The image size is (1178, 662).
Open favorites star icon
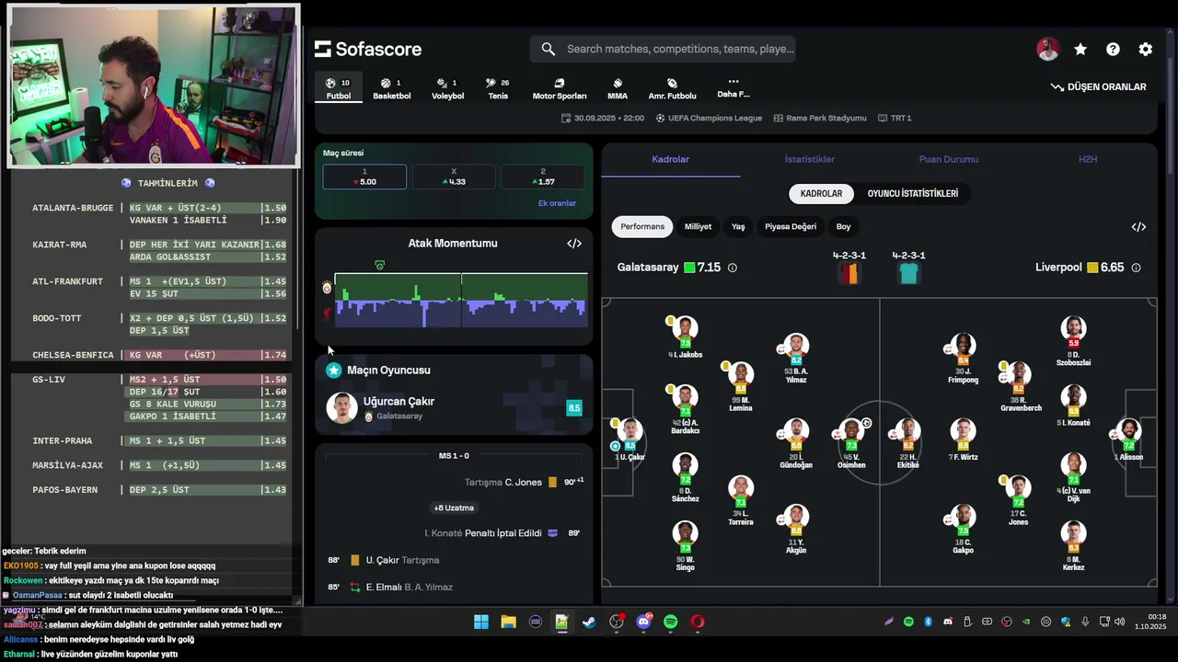click(x=1080, y=50)
